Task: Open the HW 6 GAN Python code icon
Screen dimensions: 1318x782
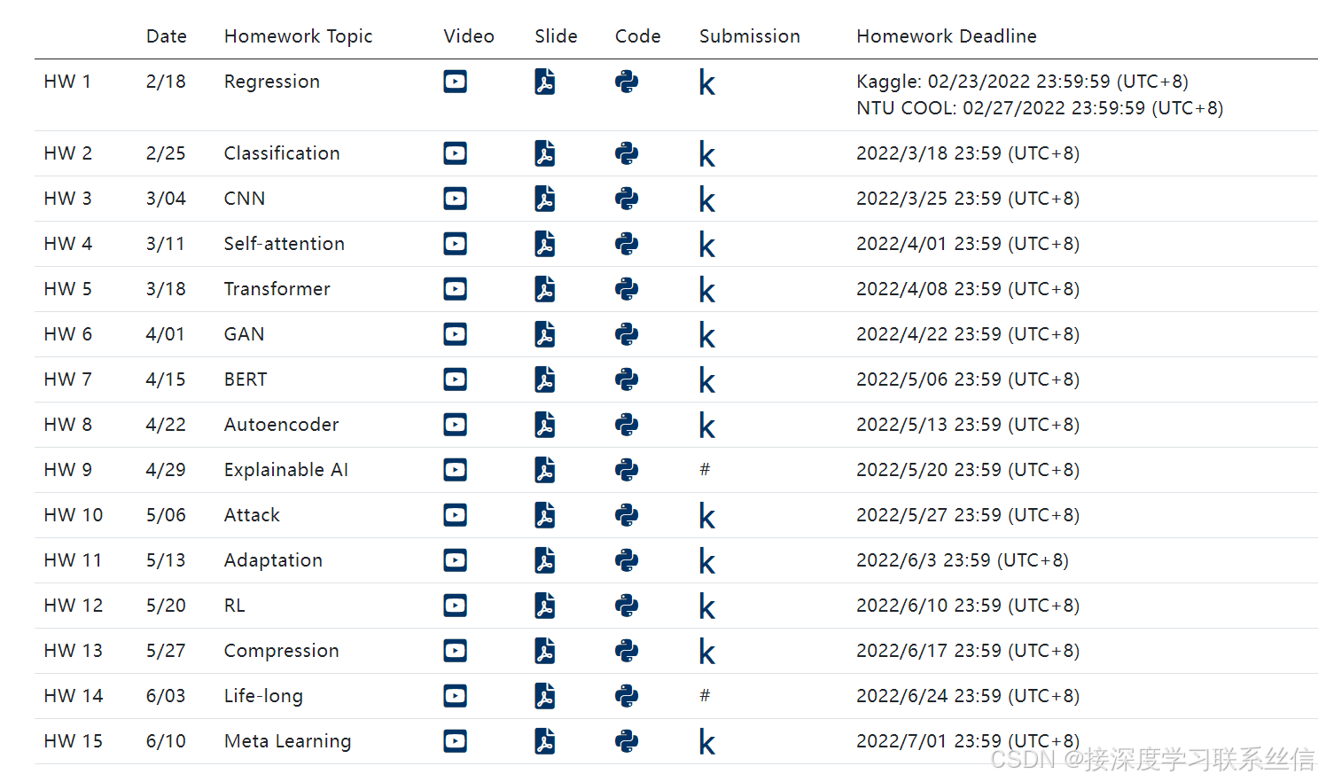Action: 627,334
